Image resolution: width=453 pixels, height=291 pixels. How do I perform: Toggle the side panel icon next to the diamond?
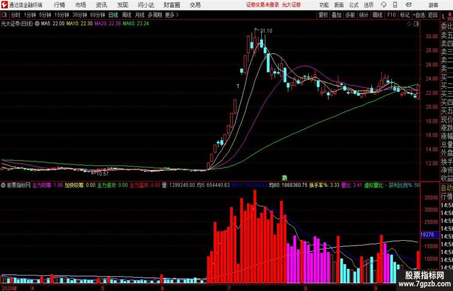(416, 24)
